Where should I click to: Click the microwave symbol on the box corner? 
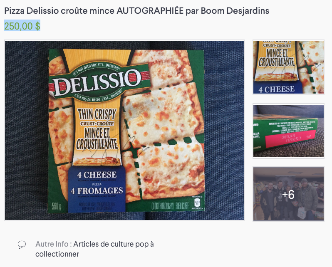coord(197,203)
